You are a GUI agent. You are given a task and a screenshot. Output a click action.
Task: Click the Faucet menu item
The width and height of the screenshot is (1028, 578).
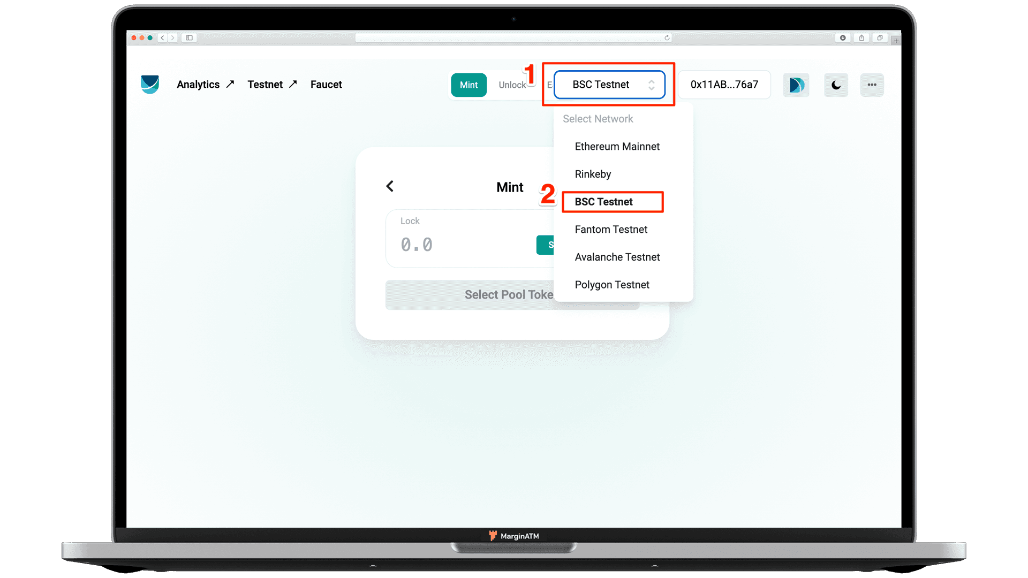click(x=326, y=84)
